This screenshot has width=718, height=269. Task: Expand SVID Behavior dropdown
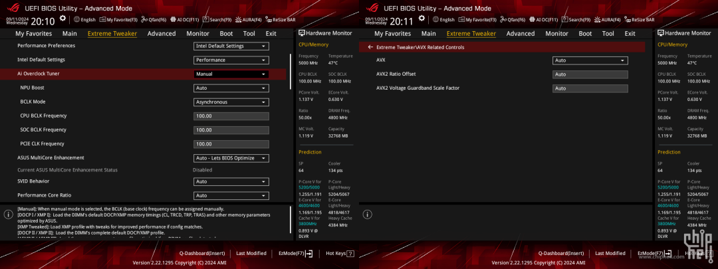pos(231,181)
